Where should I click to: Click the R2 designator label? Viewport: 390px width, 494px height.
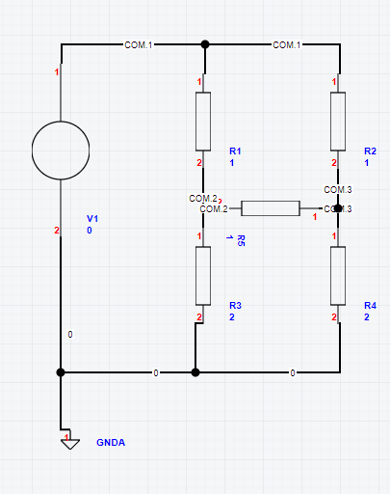[370, 151]
